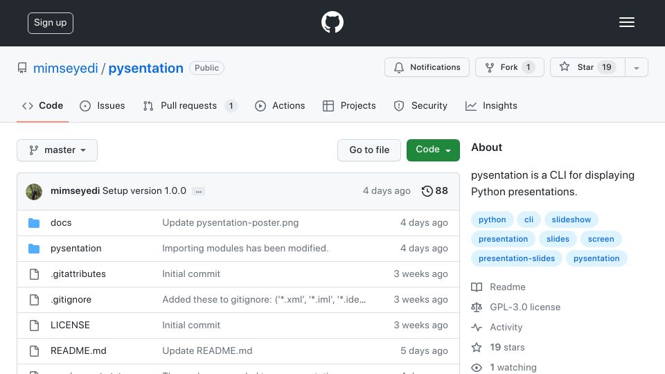This screenshot has width=665, height=374.
Task: Open commit 'Update README.md'
Action: [x=207, y=350]
